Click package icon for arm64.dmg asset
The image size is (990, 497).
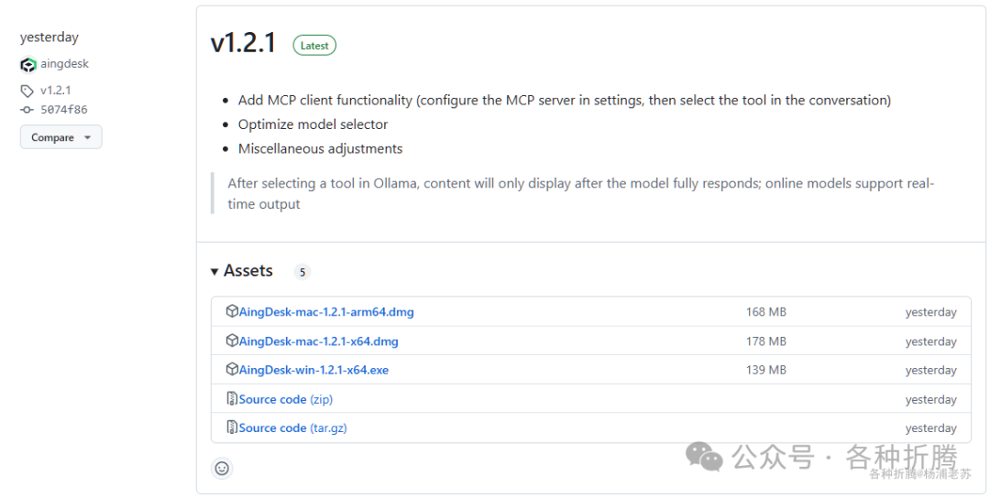[x=232, y=311]
